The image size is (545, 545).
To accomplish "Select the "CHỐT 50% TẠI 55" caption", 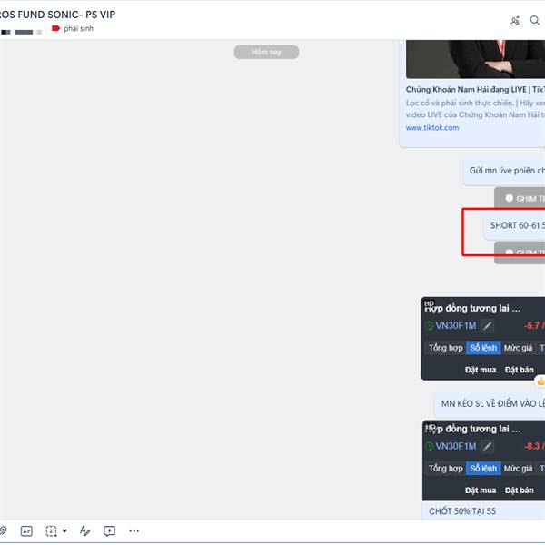I will (462, 511).
